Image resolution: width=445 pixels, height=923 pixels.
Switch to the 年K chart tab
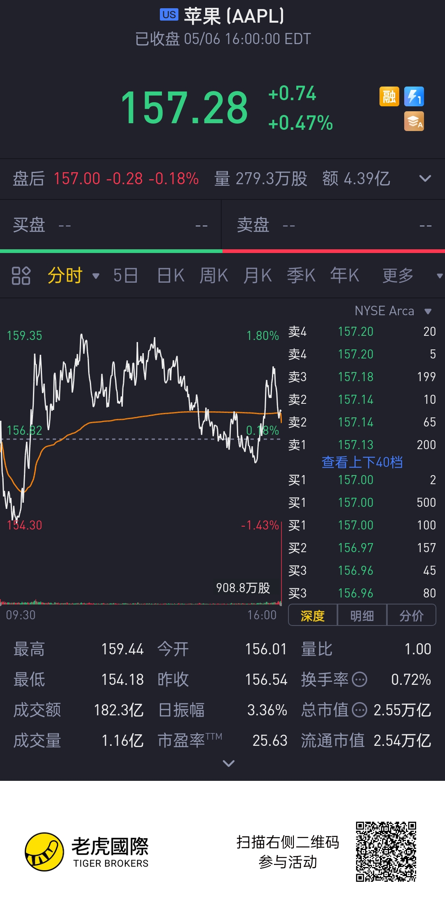point(345,276)
